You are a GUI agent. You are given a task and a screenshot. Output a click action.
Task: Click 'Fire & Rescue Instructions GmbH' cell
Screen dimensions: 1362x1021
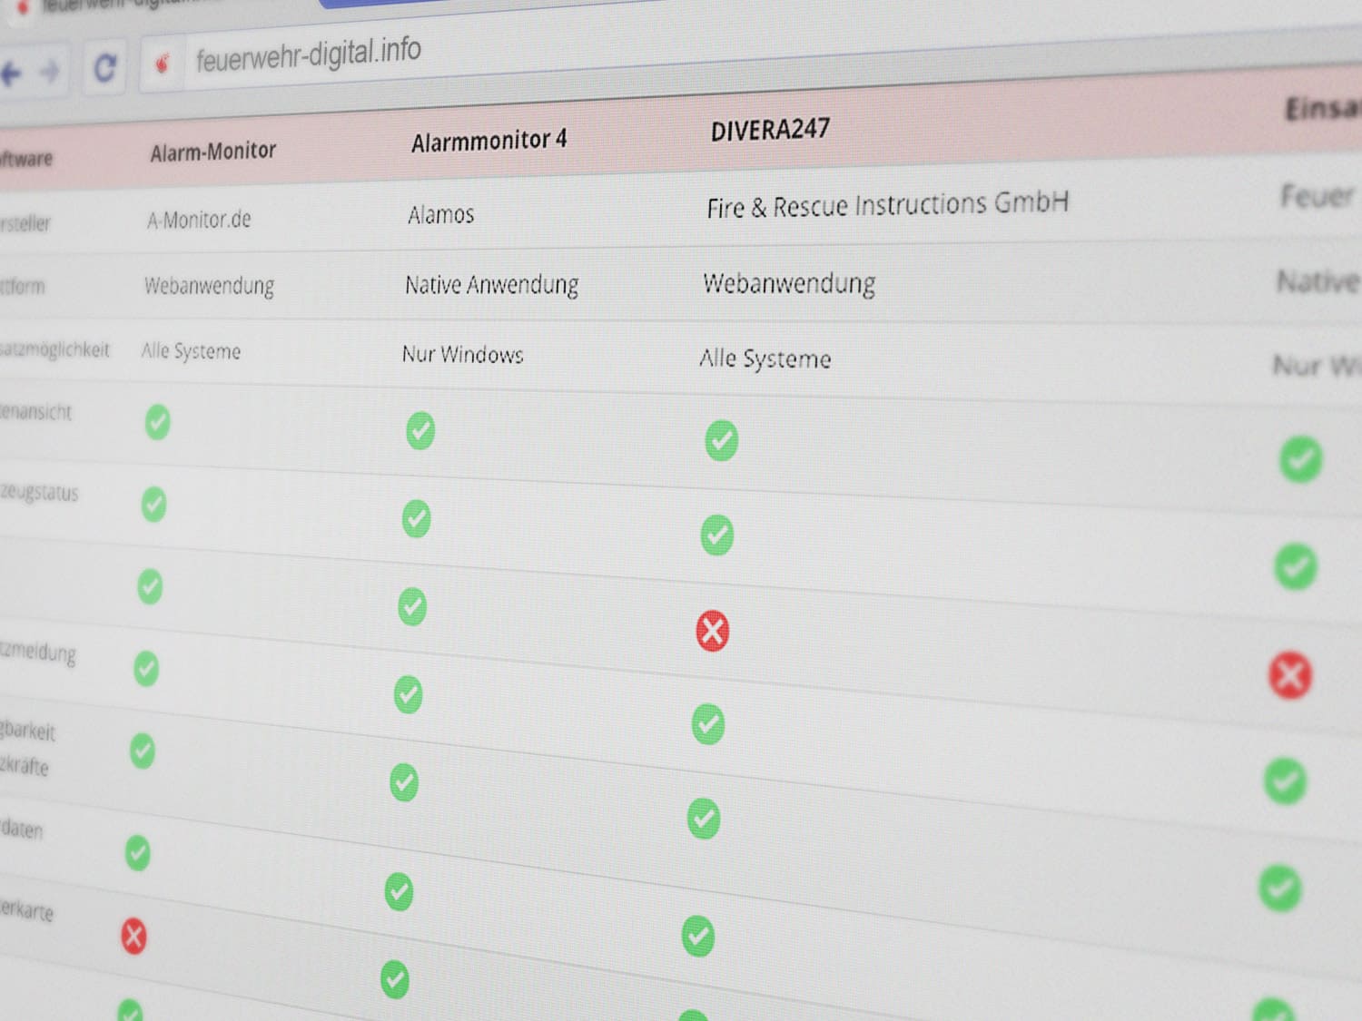pyautogui.click(x=887, y=205)
